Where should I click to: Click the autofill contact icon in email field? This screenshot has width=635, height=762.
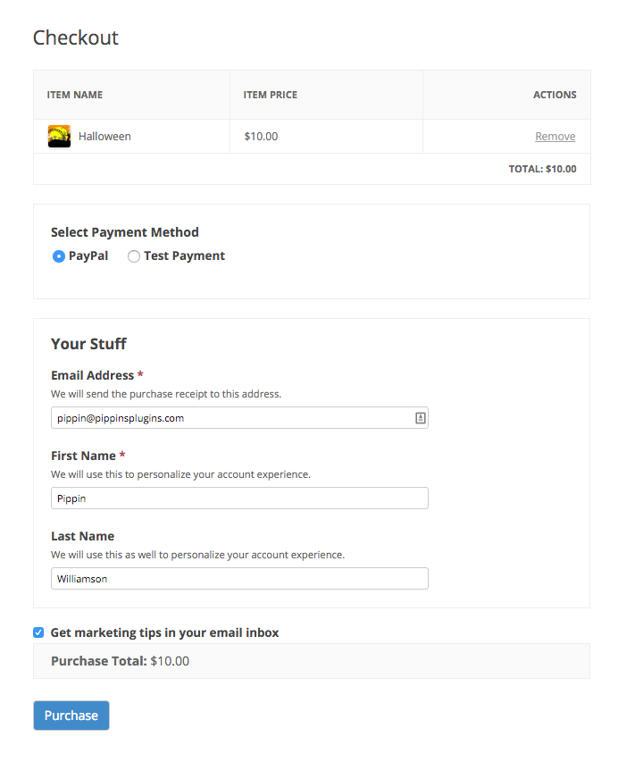click(420, 418)
